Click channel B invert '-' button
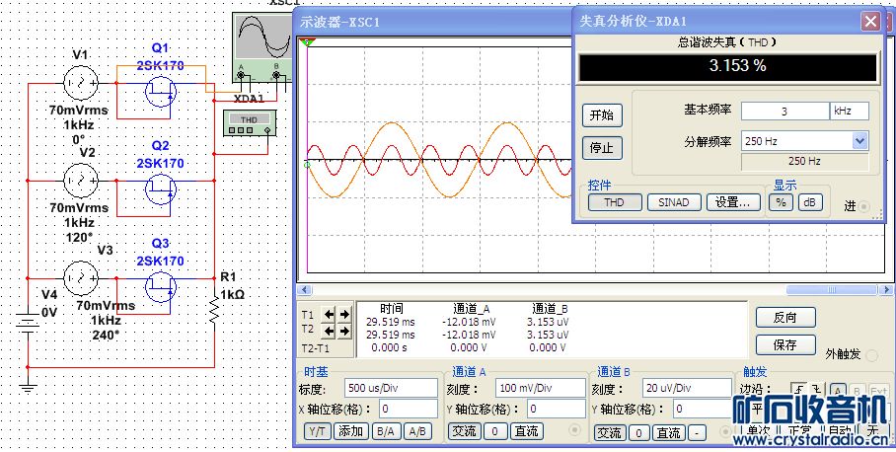This screenshot has height=452, width=896. pyautogui.click(x=697, y=433)
